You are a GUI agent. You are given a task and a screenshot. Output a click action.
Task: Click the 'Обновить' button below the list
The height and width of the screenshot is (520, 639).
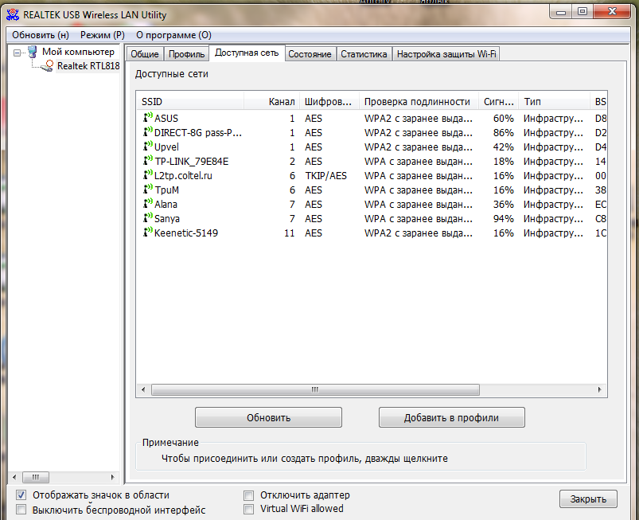pyautogui.click(x=268, y=417)
